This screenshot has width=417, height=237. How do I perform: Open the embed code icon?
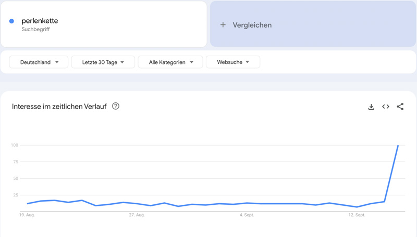click(x=386, y=107)
